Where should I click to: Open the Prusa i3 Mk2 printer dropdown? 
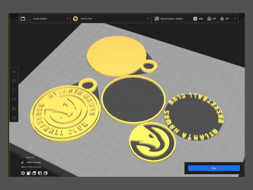pyautogui.click(x=50, y=18)
